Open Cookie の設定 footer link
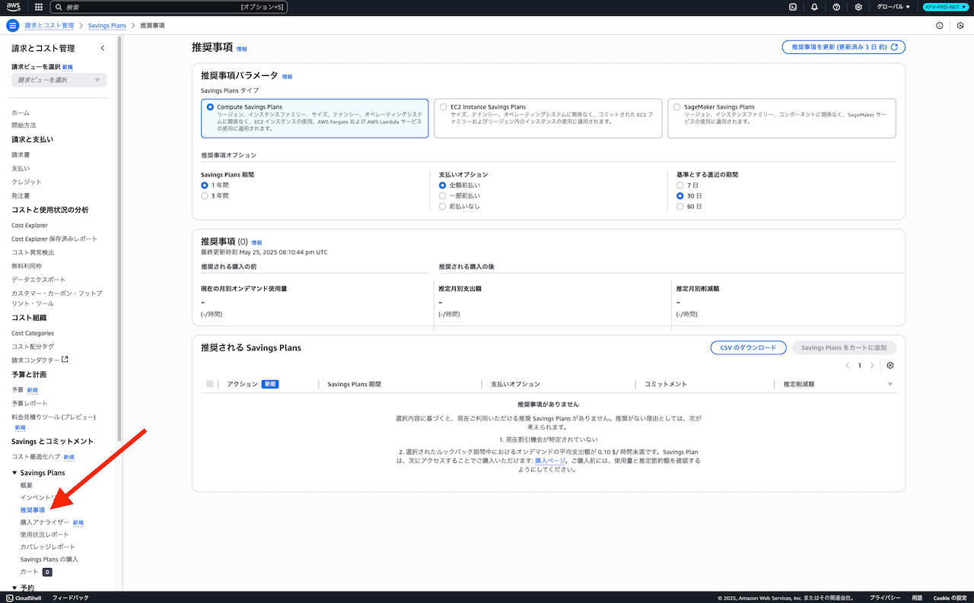This screenshot has width=974, height=603. (x=950, y=598)
